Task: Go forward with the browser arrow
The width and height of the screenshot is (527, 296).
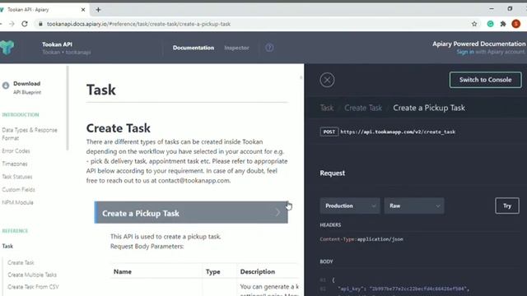Action: pyautogui.click(x=12, y=24)
